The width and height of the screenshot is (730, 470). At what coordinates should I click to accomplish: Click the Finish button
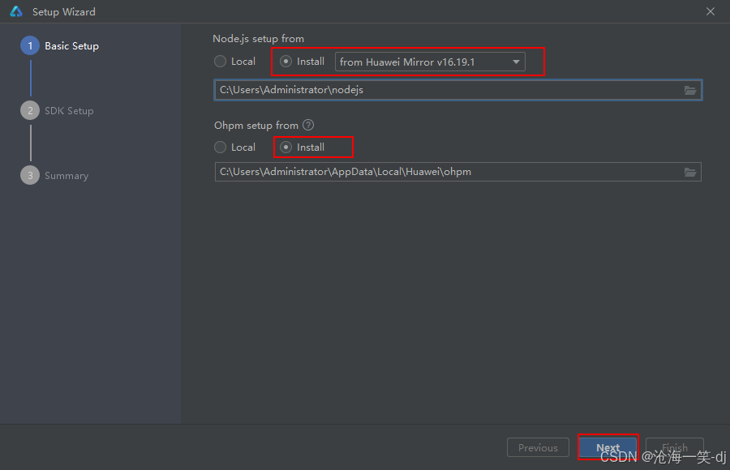(675, 447)
